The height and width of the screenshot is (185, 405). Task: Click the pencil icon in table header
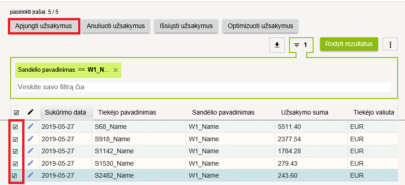[31, 112]
